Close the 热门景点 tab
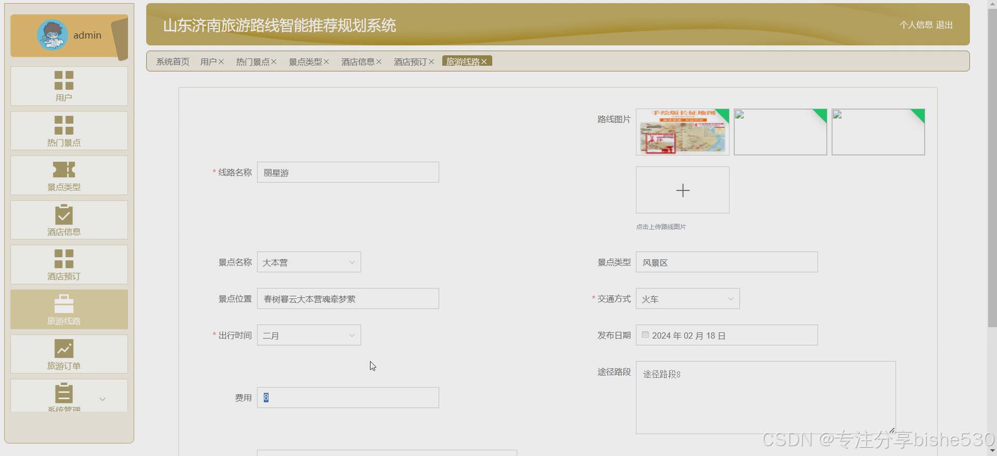Screen dimensions: 997x456 [274, 61]
